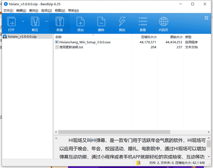The image size is (213, 168).
Task: Open the Edit (编辑) menu
Action: (21, 10)
